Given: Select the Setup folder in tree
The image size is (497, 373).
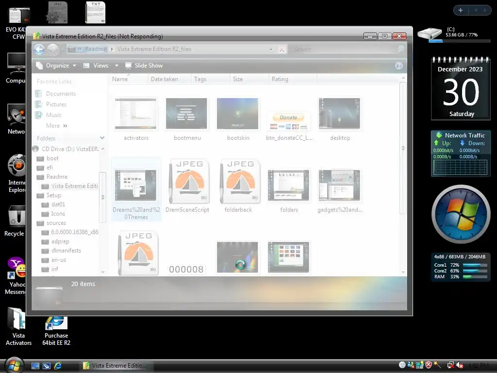Looking at the screenshot, I should pos(49,195).
